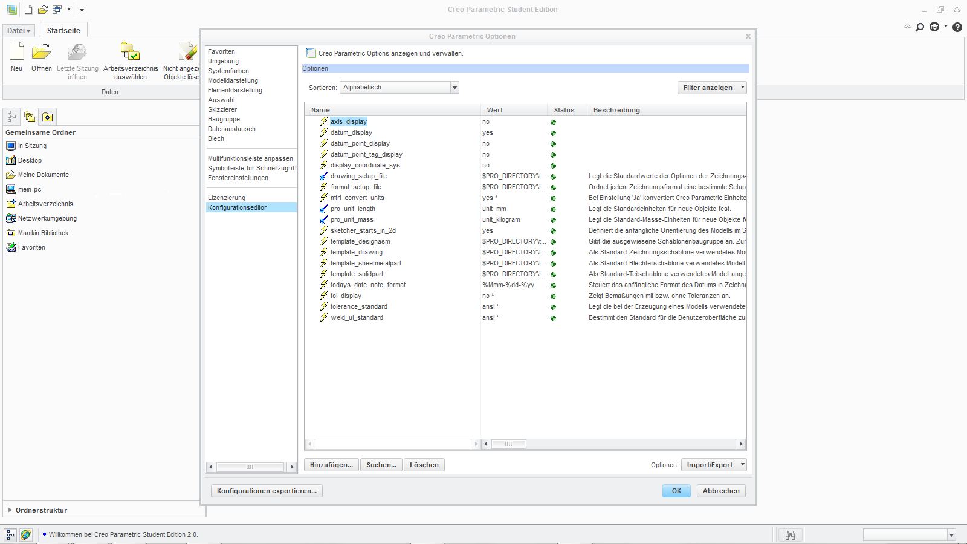This screenshot has height=544, width=967.
Task: Click the value pane horizontal scrollbar thumb
Action: (508, 444)
